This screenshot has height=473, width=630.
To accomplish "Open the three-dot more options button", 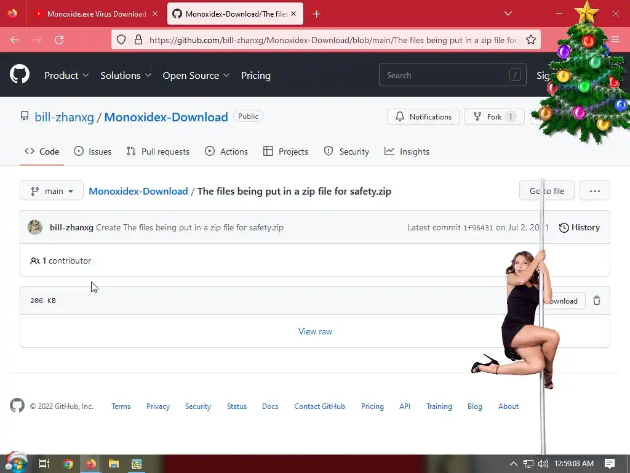I will 595,191.
